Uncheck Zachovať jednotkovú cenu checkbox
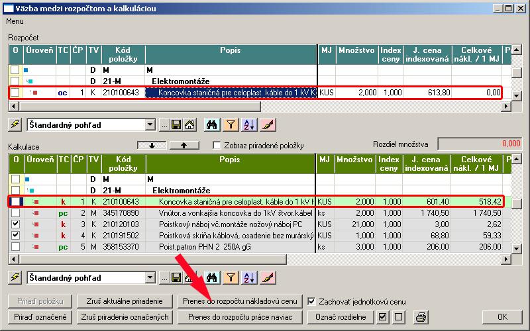This screenshot has width=530, height=331. click(x=311, y=301)
